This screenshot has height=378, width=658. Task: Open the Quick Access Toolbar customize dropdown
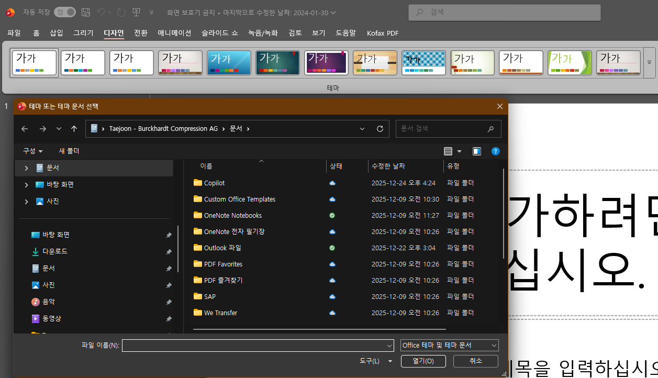click(x=151, y=12)
